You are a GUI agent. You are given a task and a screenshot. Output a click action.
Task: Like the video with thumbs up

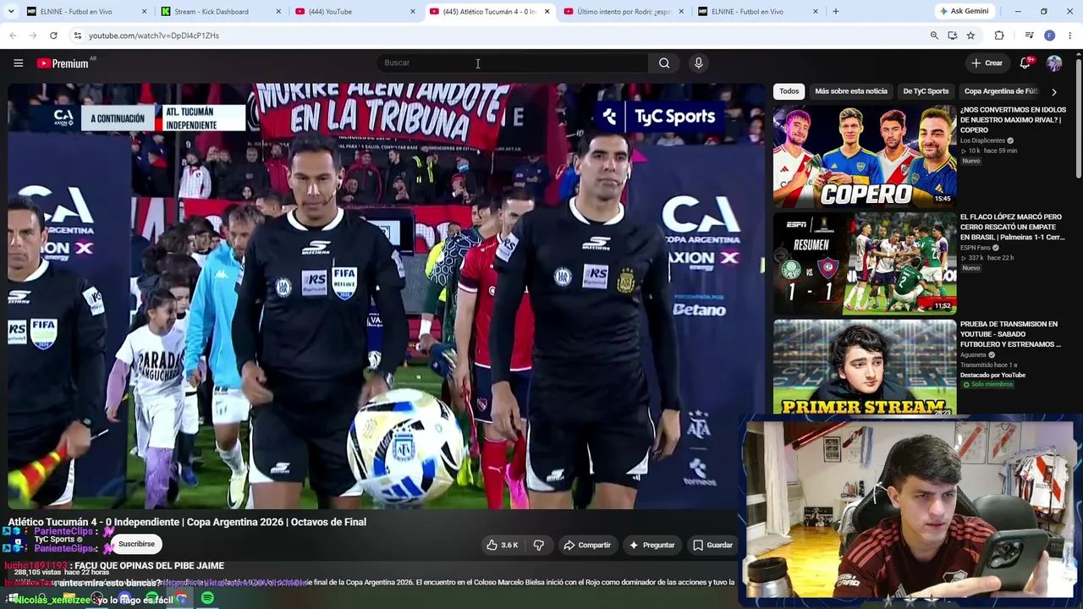click(503, 545)
